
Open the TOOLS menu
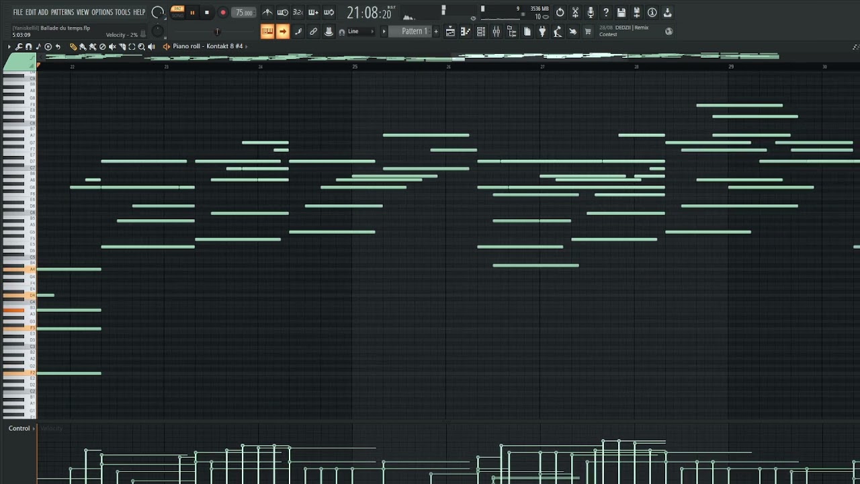tap(123, 12)
